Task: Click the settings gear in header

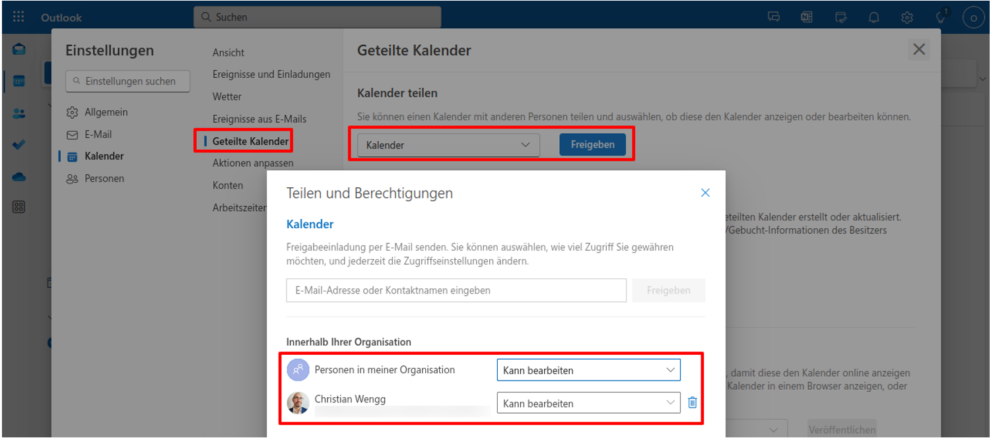Action: click(907, 17)
